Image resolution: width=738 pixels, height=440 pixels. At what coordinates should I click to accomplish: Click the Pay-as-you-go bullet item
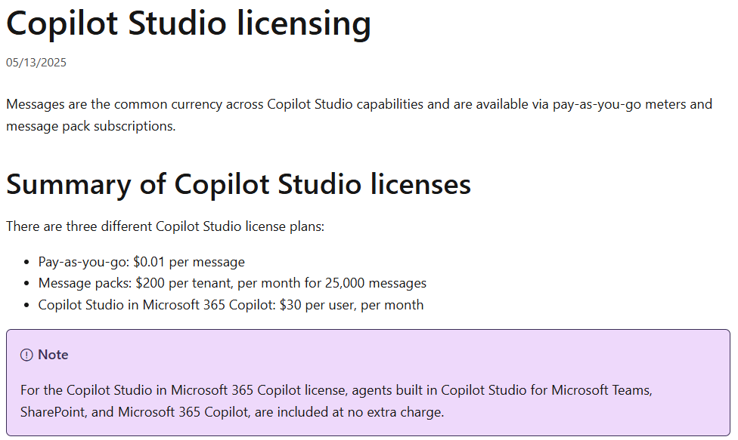[83, 262]
